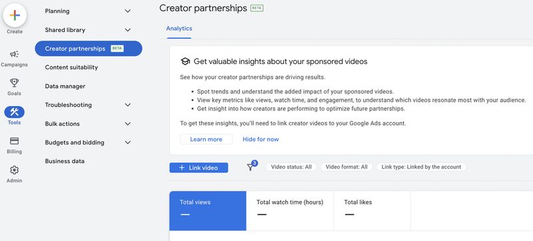The width and height of the screenshot is (533, 241).
Task: Select the Total likes metric card
Action: (372, 211)
